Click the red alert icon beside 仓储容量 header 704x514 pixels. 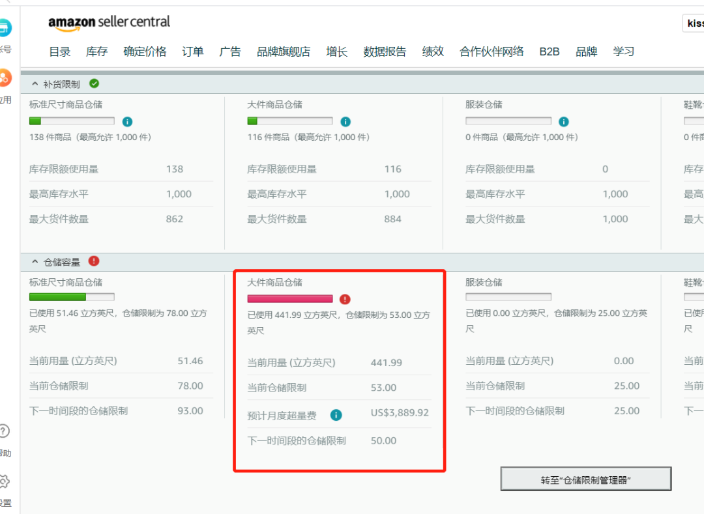[94, 261]
